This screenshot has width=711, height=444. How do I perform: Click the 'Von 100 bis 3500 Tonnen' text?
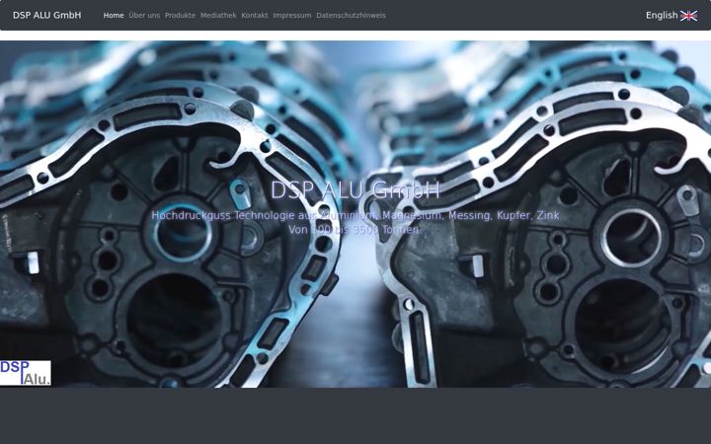pyautogui.click(x=354, y=230)
